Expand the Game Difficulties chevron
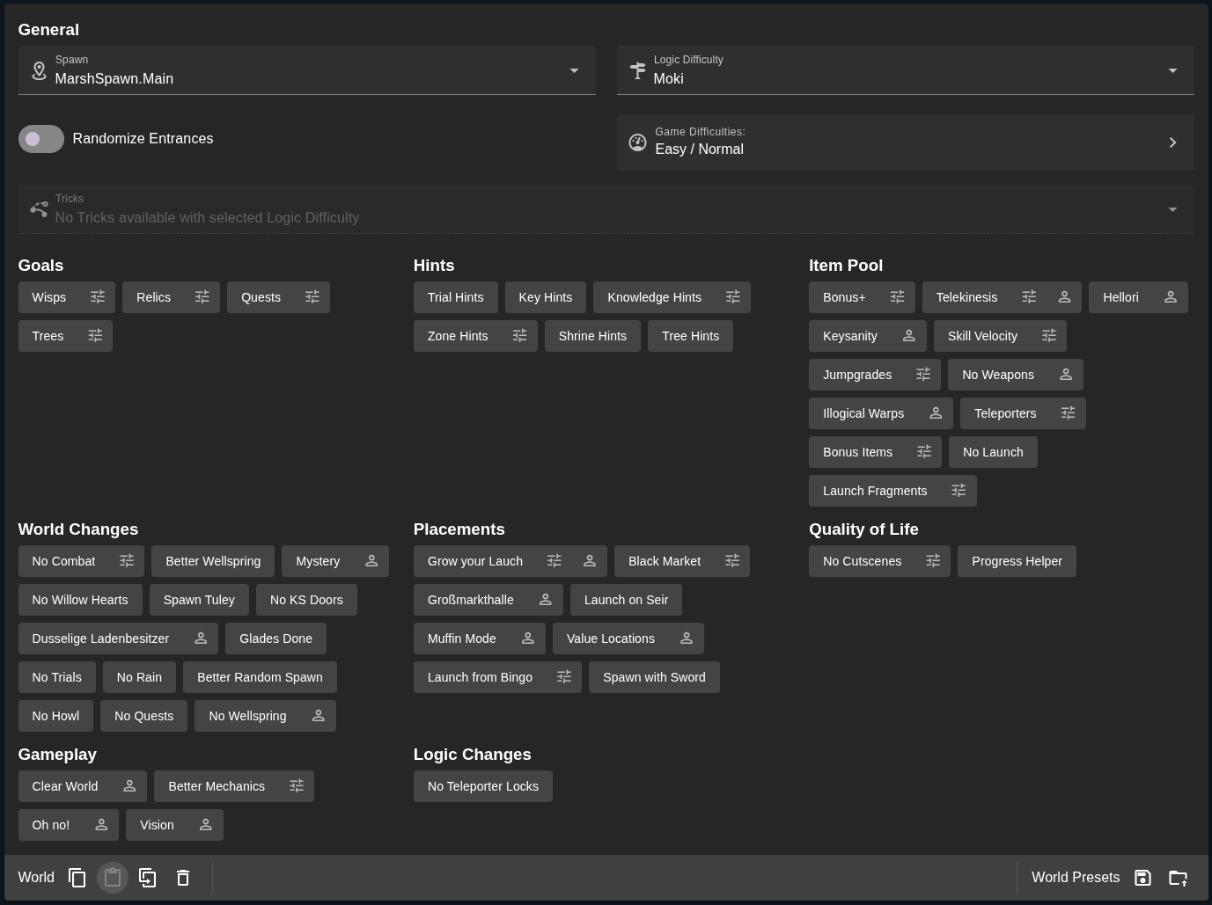 coord(1172,142)
